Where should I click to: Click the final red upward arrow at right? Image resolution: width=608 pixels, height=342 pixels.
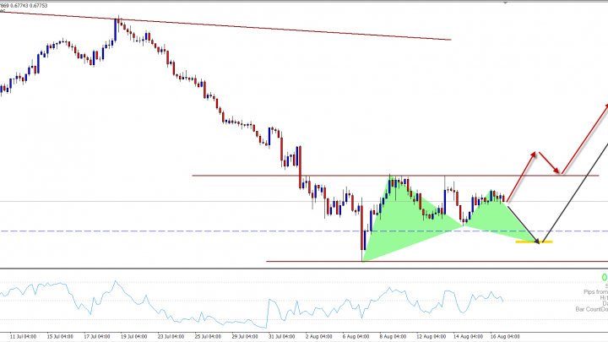point(584,138)
